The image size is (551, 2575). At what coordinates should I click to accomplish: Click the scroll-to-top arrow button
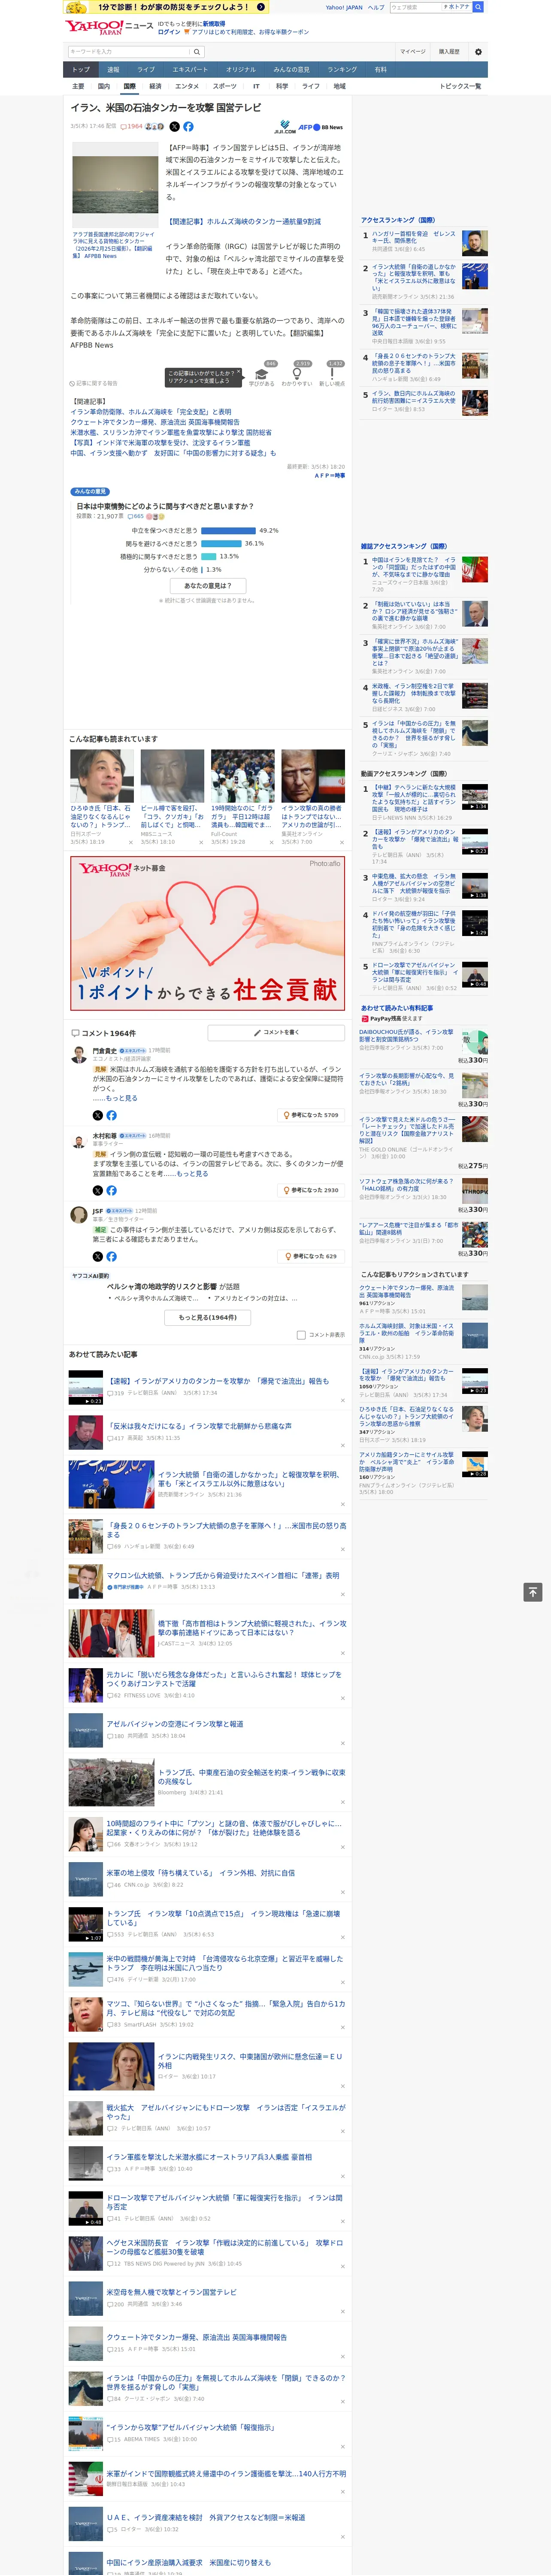click(x=533, y=1592)
